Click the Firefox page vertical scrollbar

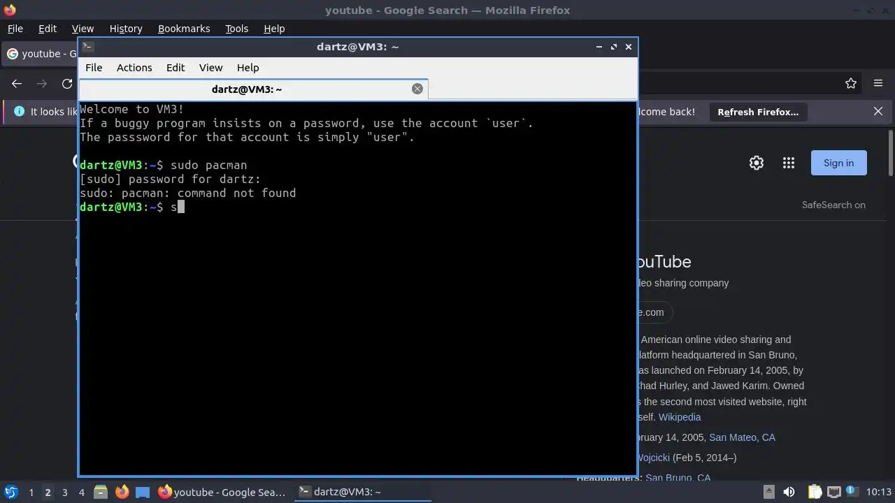pyautogui.click(x=890, y=152)
